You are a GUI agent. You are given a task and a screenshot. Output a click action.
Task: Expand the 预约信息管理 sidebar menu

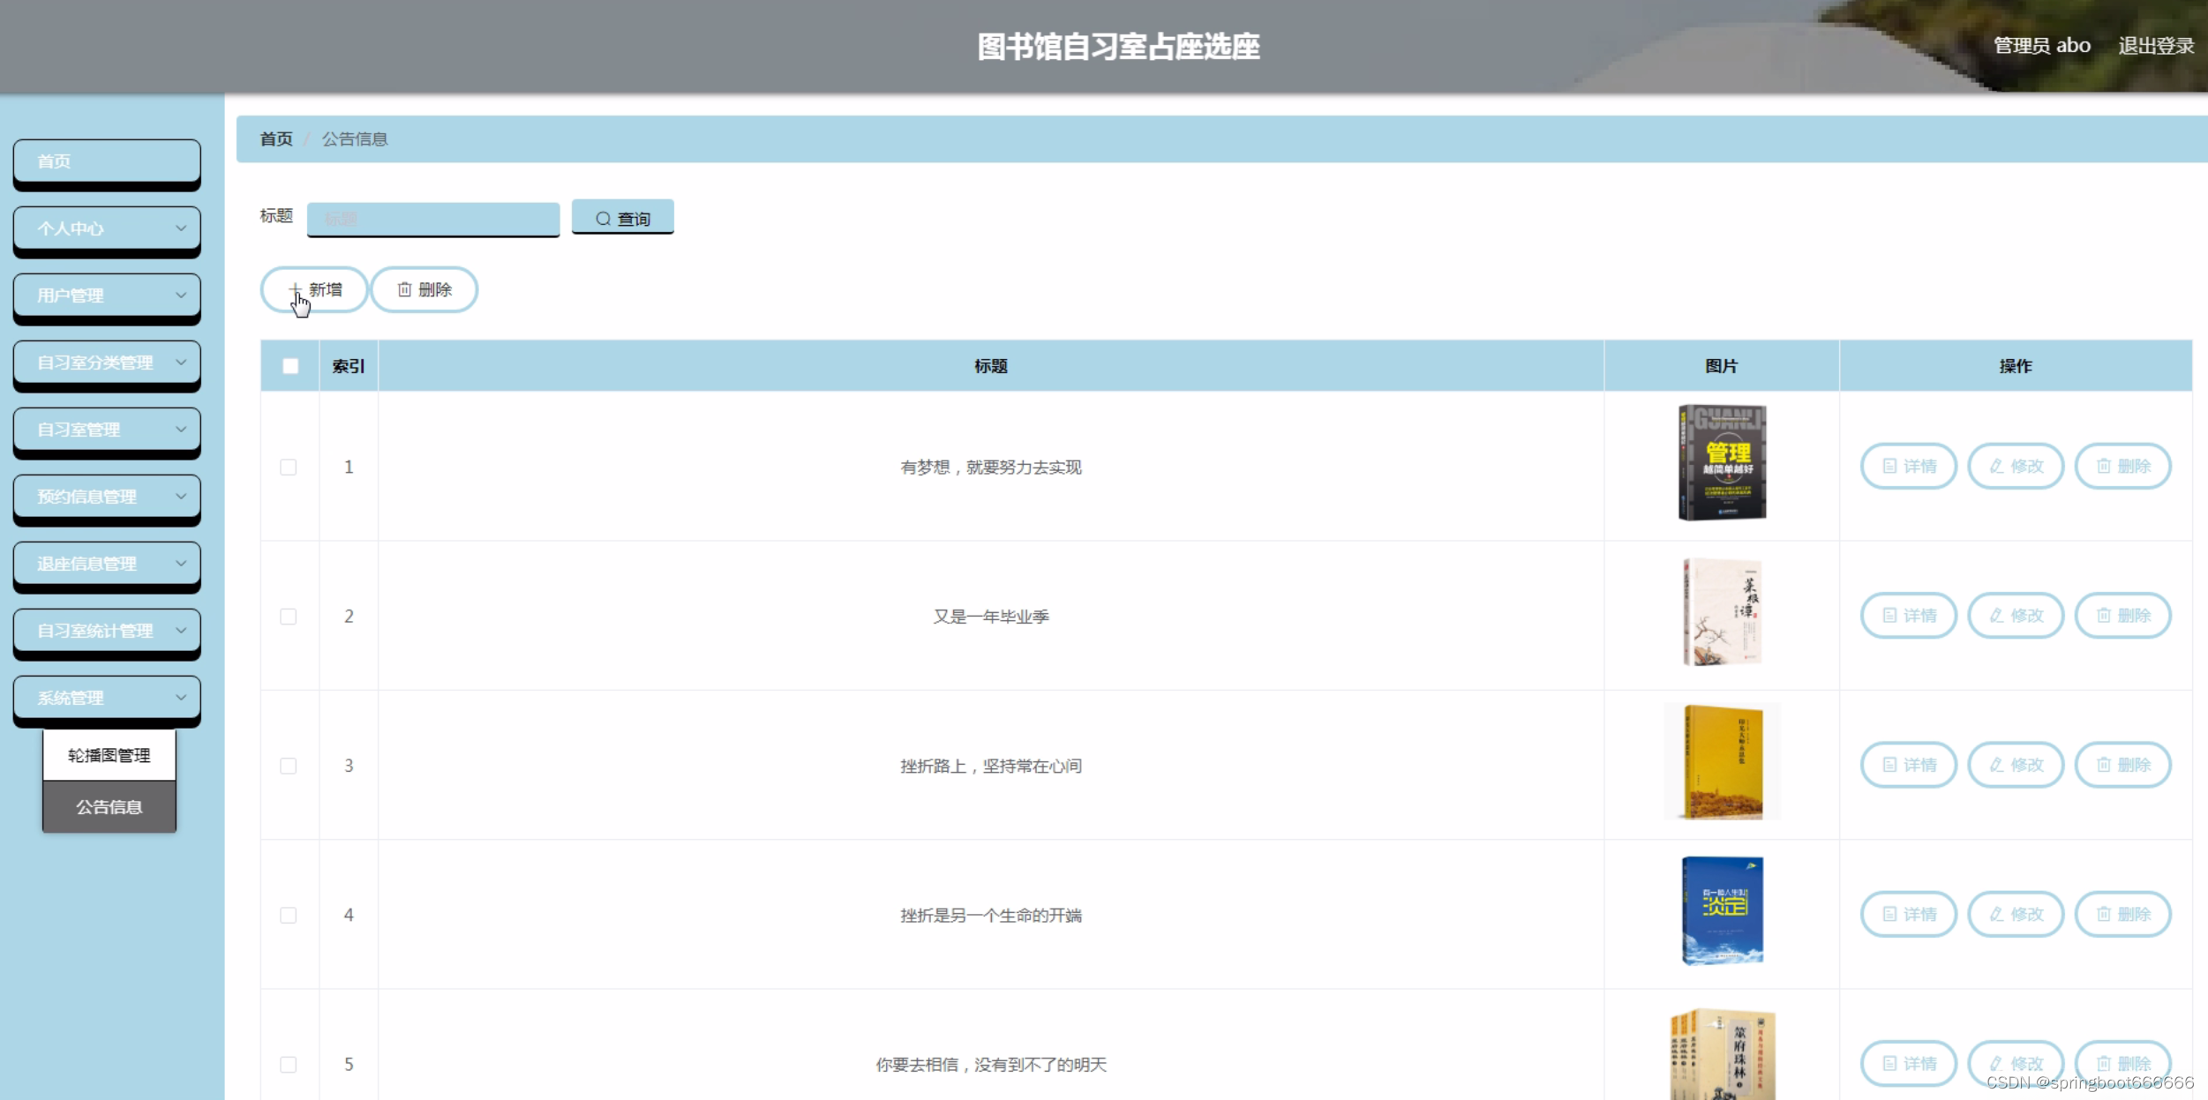pyautogui.click(x=107, y=497)
